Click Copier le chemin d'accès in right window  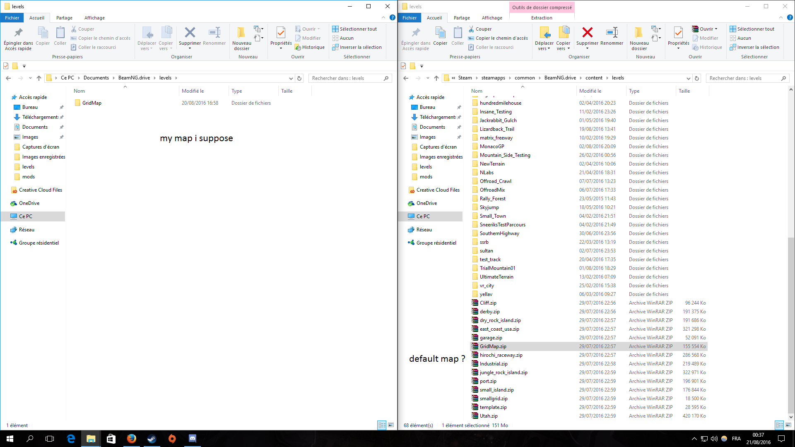coord(498,38)
